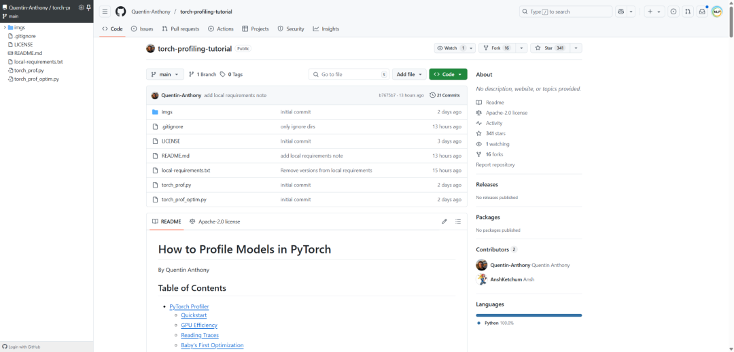Open the issues icon in top header
734x352 pixels.
tap(673, 12)
